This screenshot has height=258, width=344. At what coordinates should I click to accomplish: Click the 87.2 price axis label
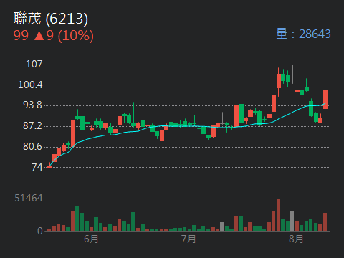(x=32, y=125)
